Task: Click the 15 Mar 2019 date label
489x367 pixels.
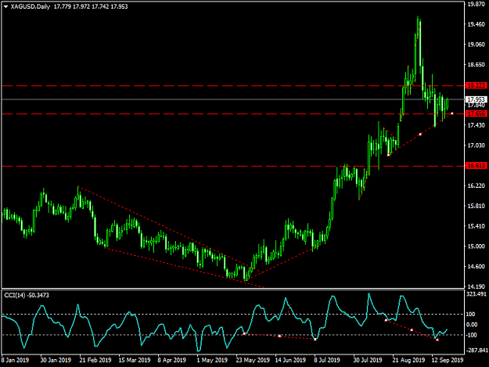Action: [x=135, y=360]
